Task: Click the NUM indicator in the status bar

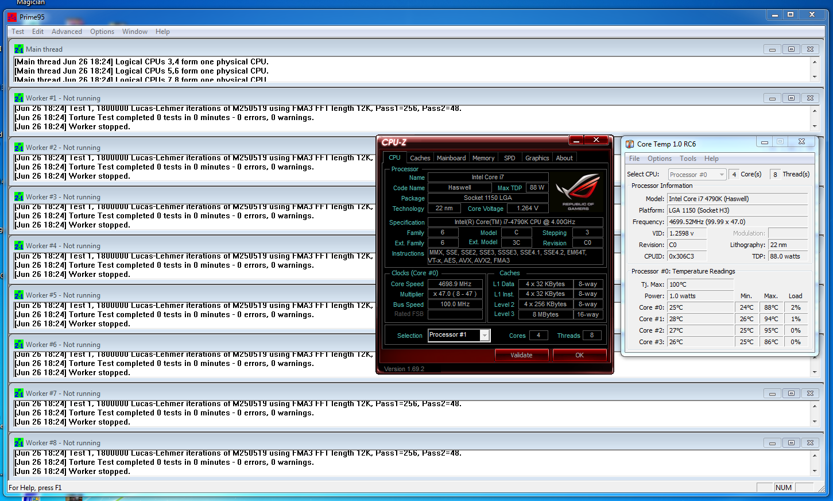Action: pyautogui.click(x=784, y=488)
